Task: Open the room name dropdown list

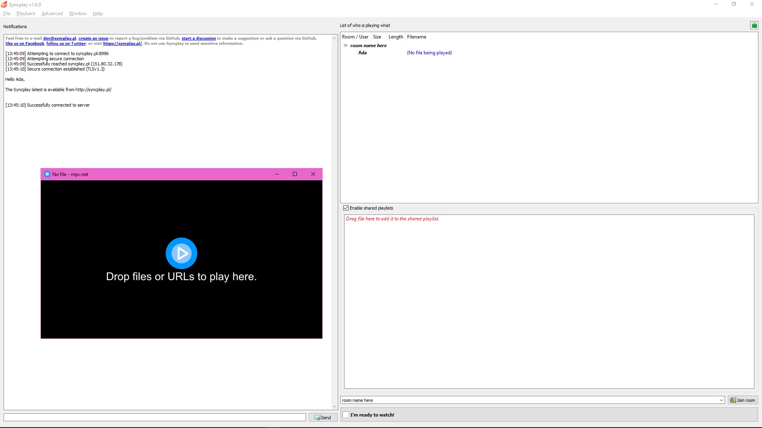Action: (x=721, y=400)
